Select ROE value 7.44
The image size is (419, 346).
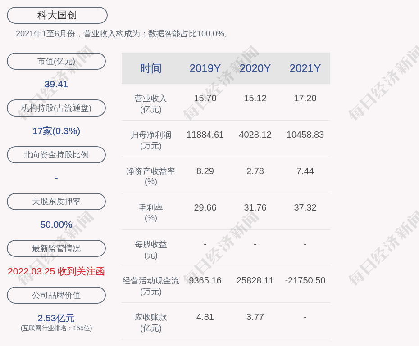(x=305, y=171)
